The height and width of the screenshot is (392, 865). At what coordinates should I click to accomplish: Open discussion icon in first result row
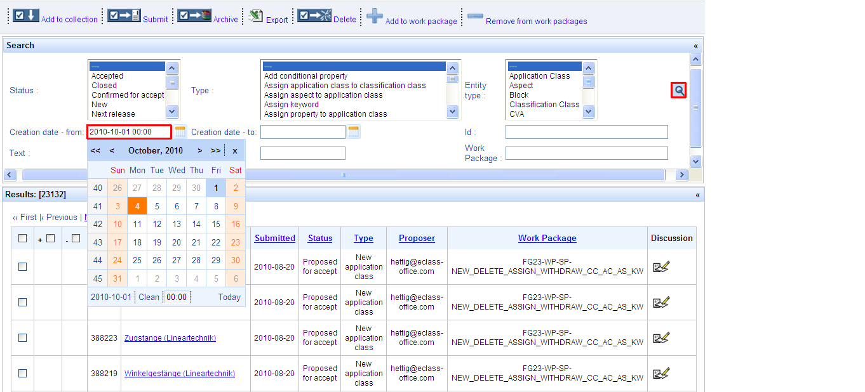tap(660, 267)
